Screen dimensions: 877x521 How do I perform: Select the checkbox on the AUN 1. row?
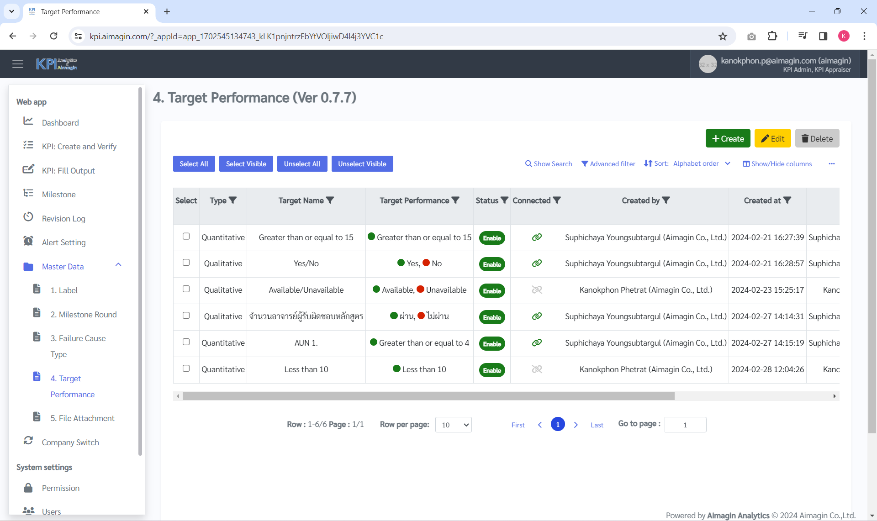pyautogui.click(x=186, y=342)
